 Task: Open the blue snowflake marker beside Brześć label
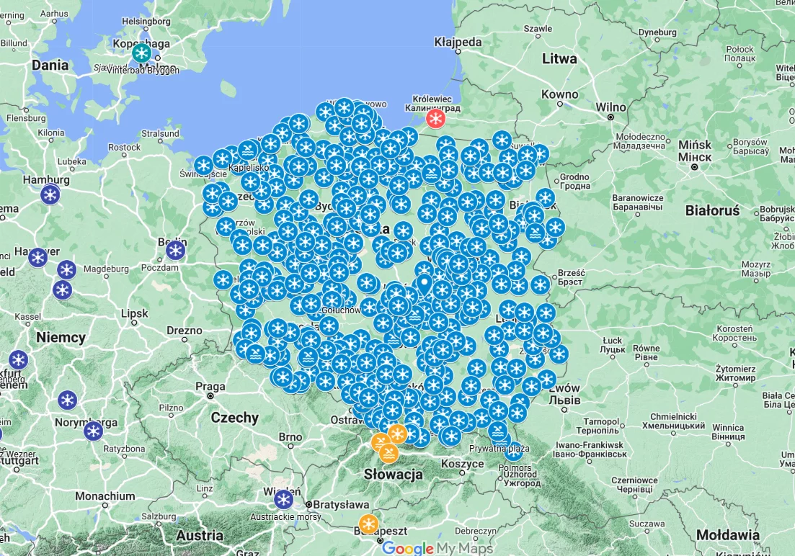pos(540,285)
